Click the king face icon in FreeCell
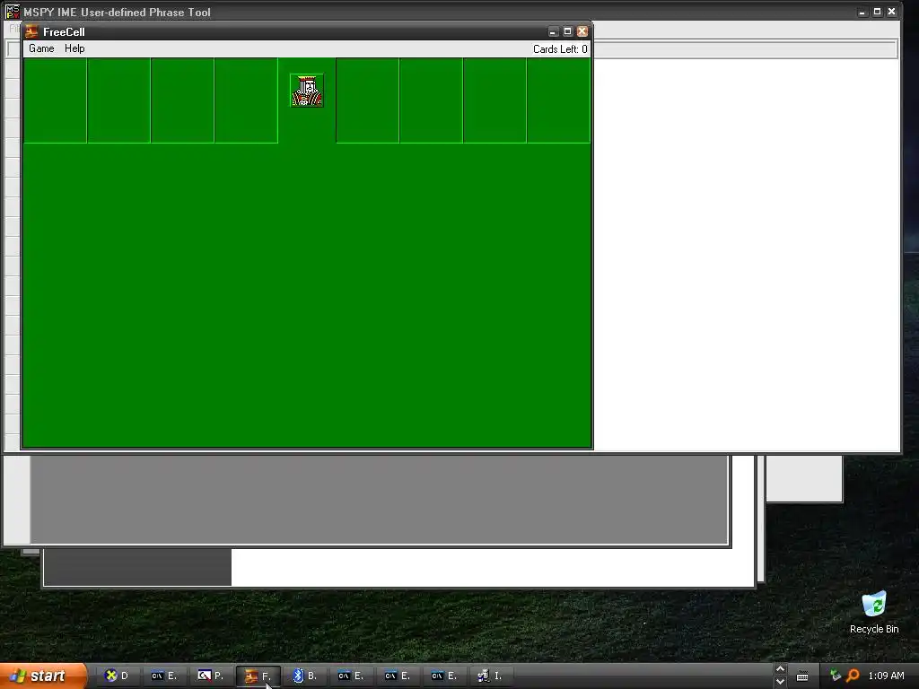Viewport: 919px width, 689px height. click(307, 91)
